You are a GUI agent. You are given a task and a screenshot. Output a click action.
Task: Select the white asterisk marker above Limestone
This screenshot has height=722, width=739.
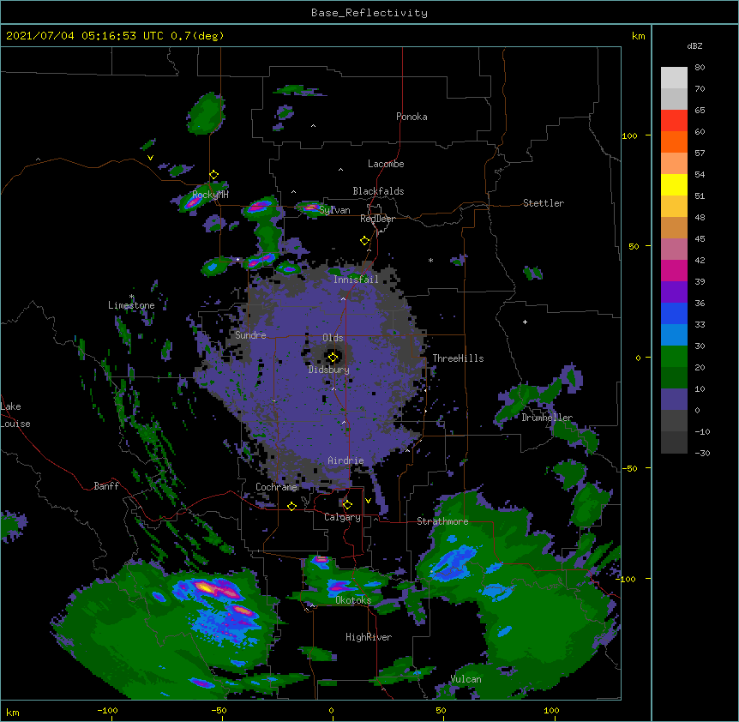tap(131, 297)
